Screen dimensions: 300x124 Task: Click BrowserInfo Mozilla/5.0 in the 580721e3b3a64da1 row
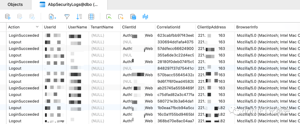(268, 101)
